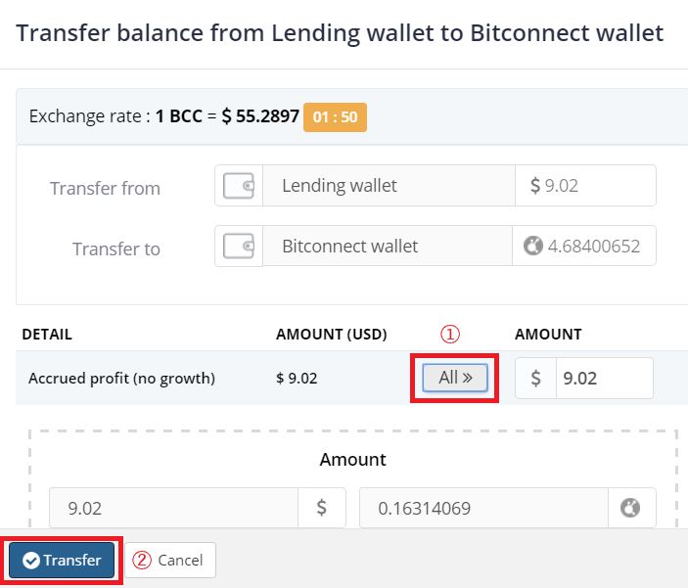This screenshot has width=688, height=588.
Task: Focus the accrued profit amount input
Action: (604, 379)
